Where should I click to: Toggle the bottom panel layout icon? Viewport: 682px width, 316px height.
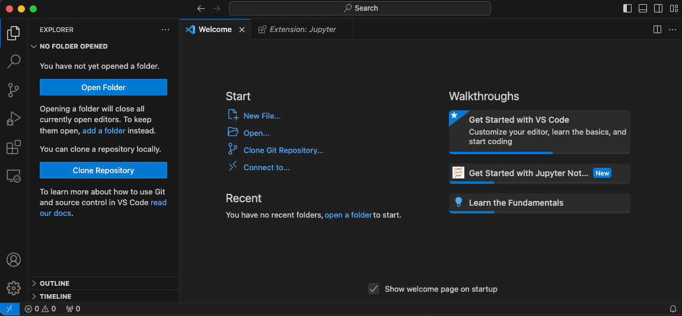click(643, 8)
